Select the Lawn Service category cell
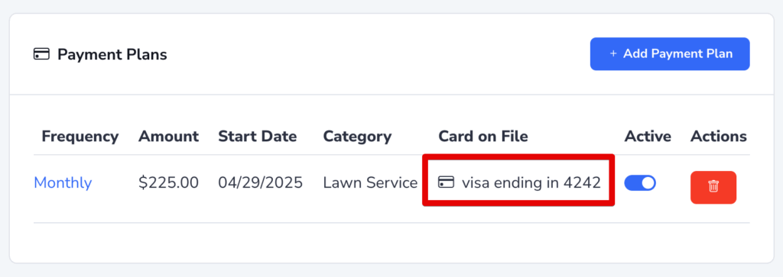 (x=370, y=183)
